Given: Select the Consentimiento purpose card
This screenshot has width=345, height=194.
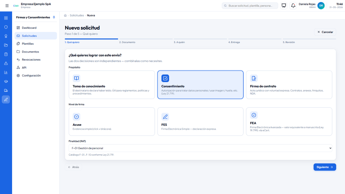Looking at the screenshot, I should [x=200, y=85].
